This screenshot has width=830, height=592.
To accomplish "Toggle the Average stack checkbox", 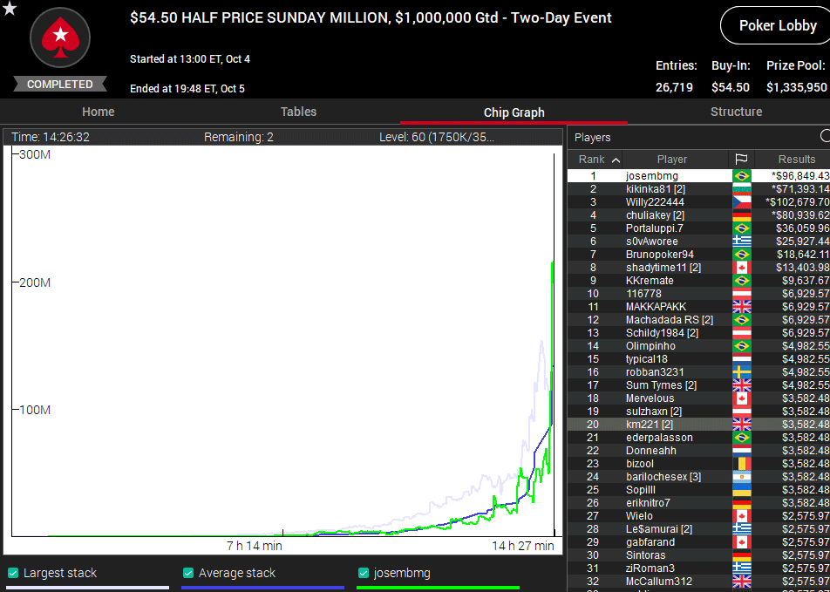I will coord(188,573).
